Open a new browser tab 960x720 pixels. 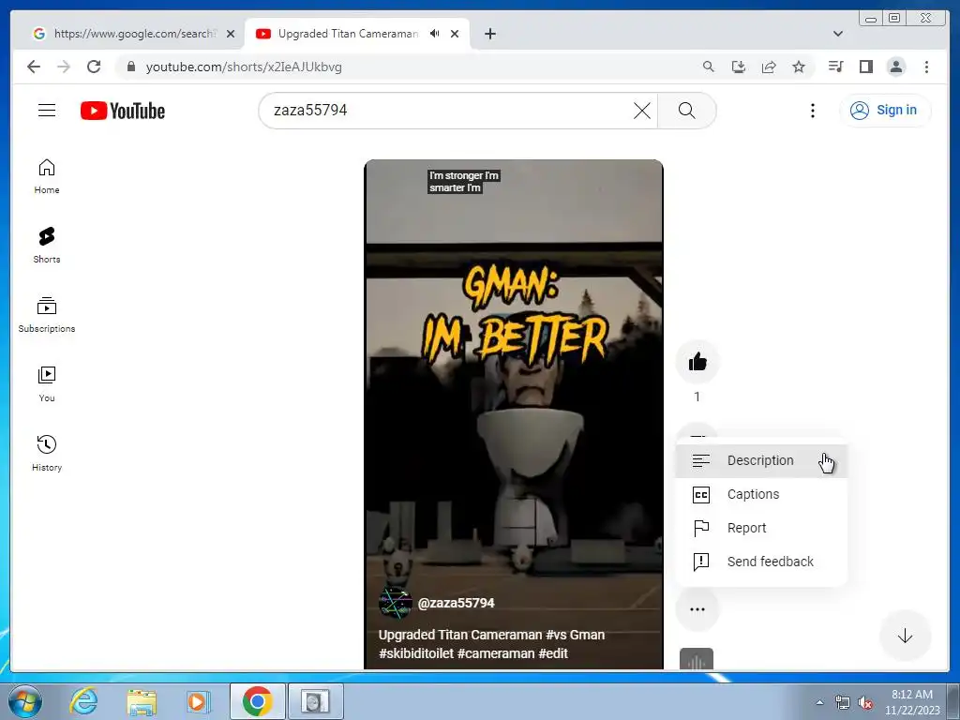pos(489,34)
